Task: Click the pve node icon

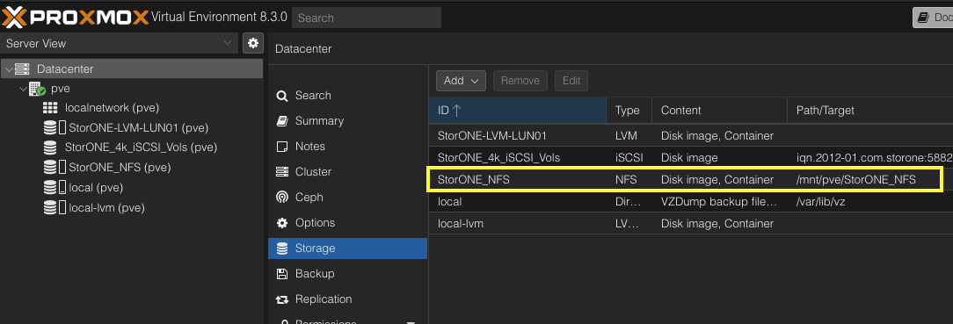Action: [38, 89]
